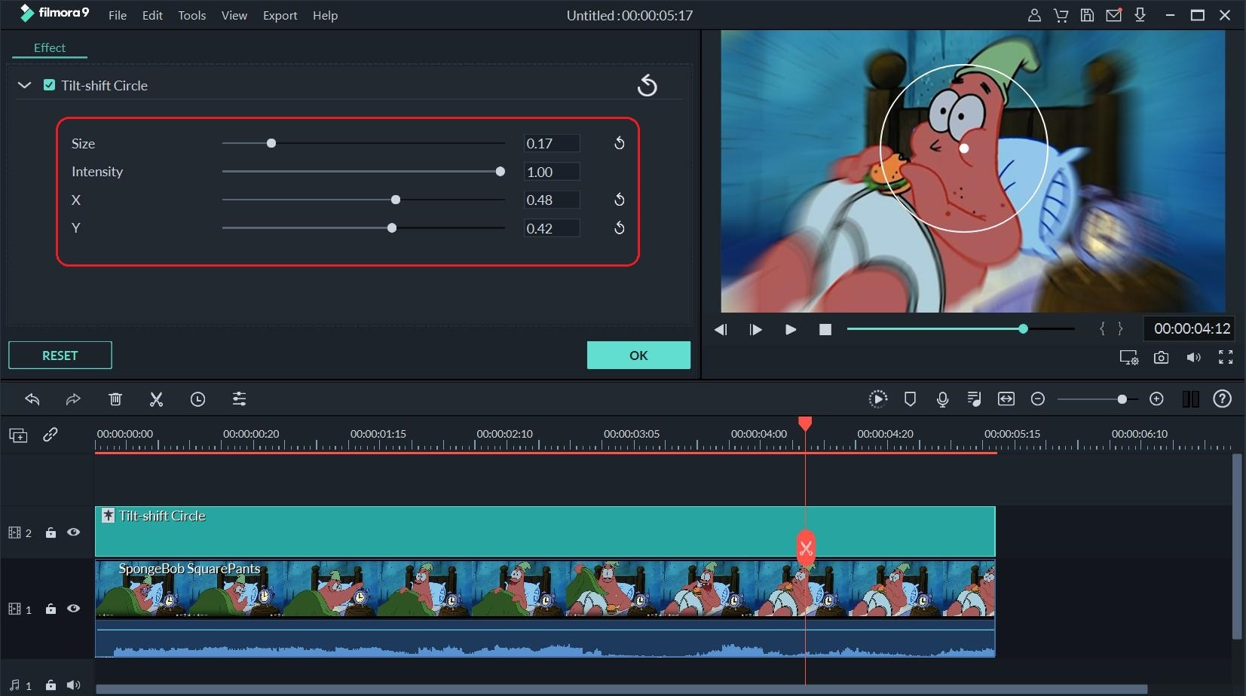Play the preview video
This screenshot has height=696, width=1246.
click(790, 329)
